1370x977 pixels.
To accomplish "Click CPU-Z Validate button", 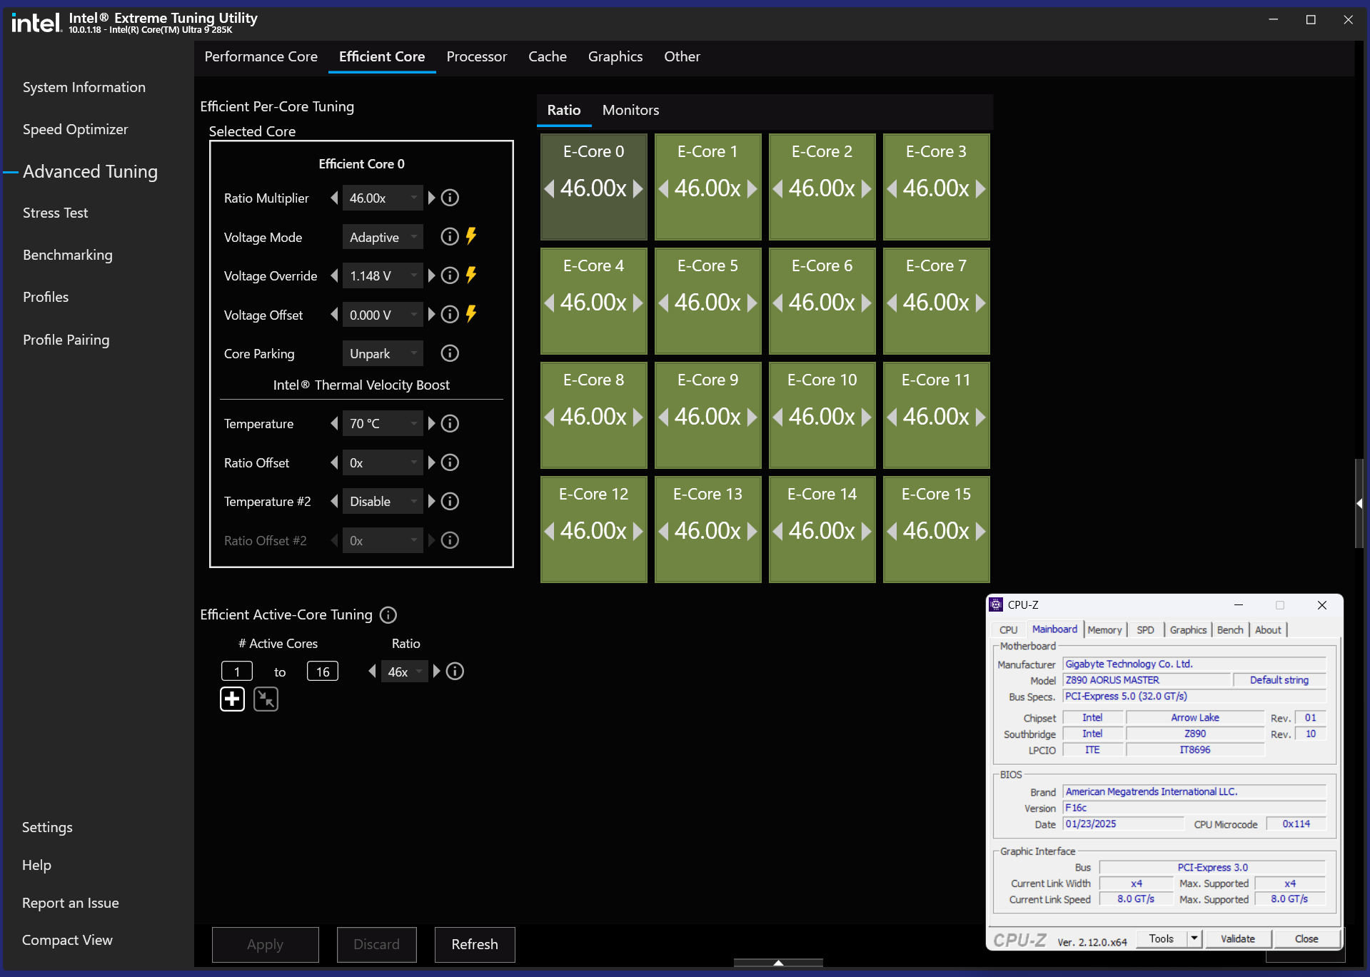I will [x=1237, y=938].
